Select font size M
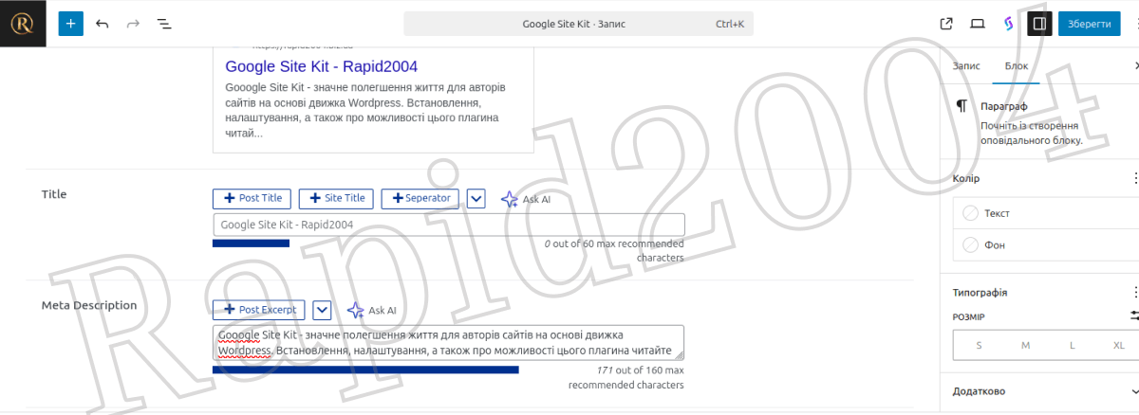 click(1025, 345)
